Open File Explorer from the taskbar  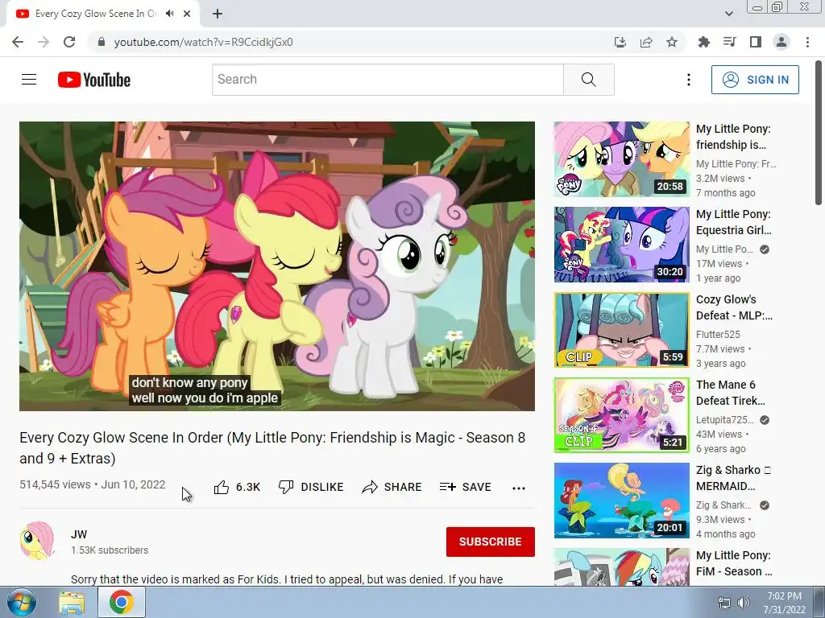click(x=72, y=603)
